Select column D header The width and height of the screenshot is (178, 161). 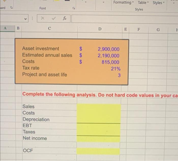[100, 29]
